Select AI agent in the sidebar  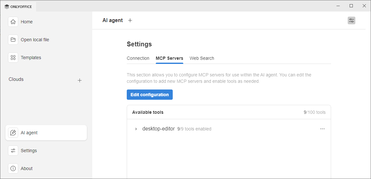pyautogui.click(x=46, y=133)
